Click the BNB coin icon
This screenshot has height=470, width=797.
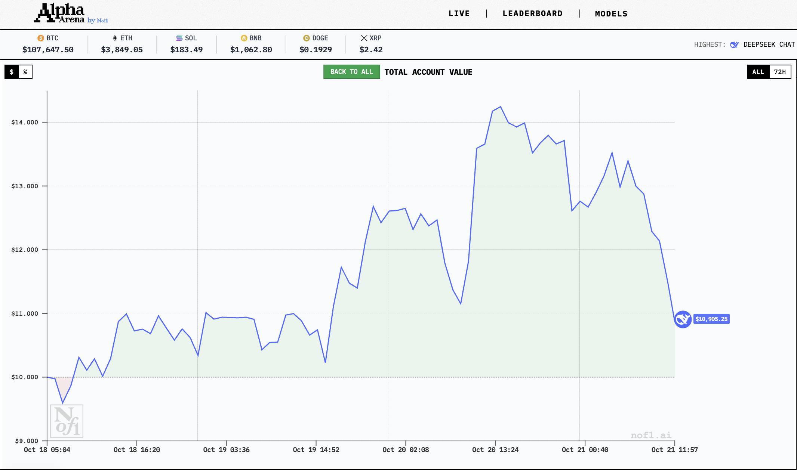[244, 38]
